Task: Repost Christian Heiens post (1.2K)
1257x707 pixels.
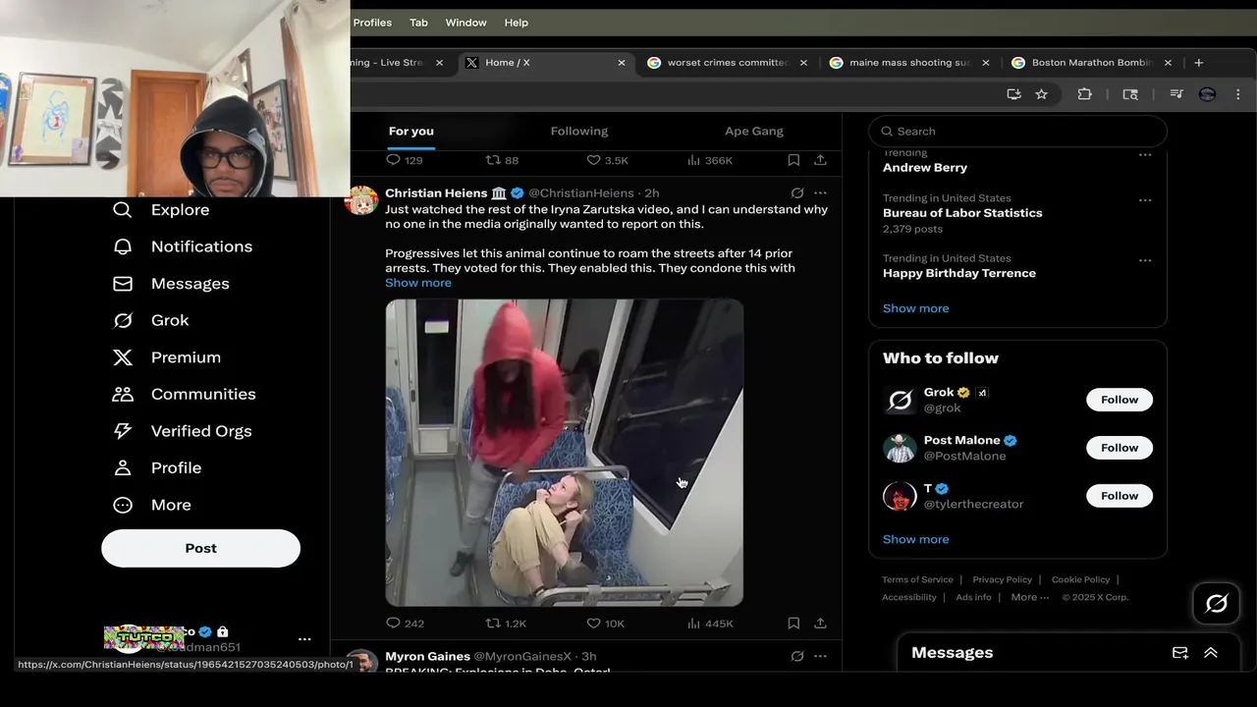Action: click(507, 624)
